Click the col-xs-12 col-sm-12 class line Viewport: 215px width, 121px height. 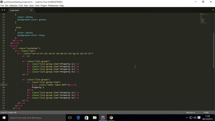(55, 53)
